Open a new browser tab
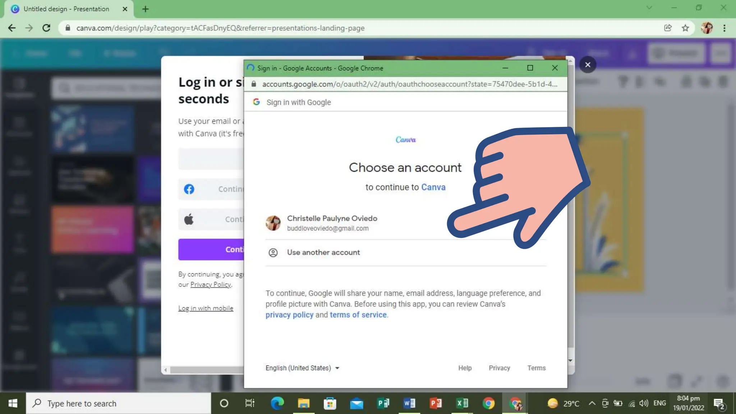736x414 pixels. tap(145, 9)
